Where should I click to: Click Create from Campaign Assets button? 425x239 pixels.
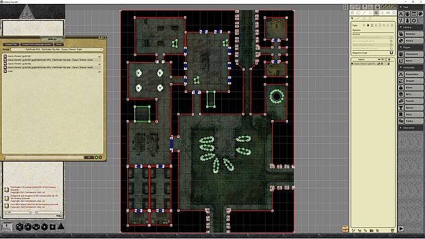37,44
